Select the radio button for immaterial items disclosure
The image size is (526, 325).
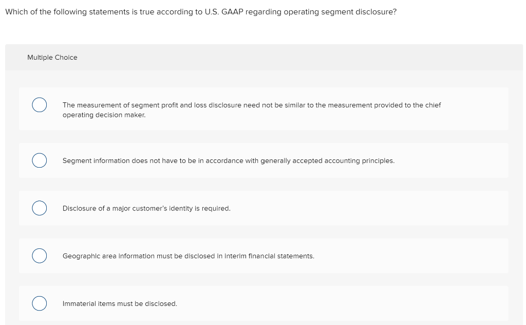point(40,303)
